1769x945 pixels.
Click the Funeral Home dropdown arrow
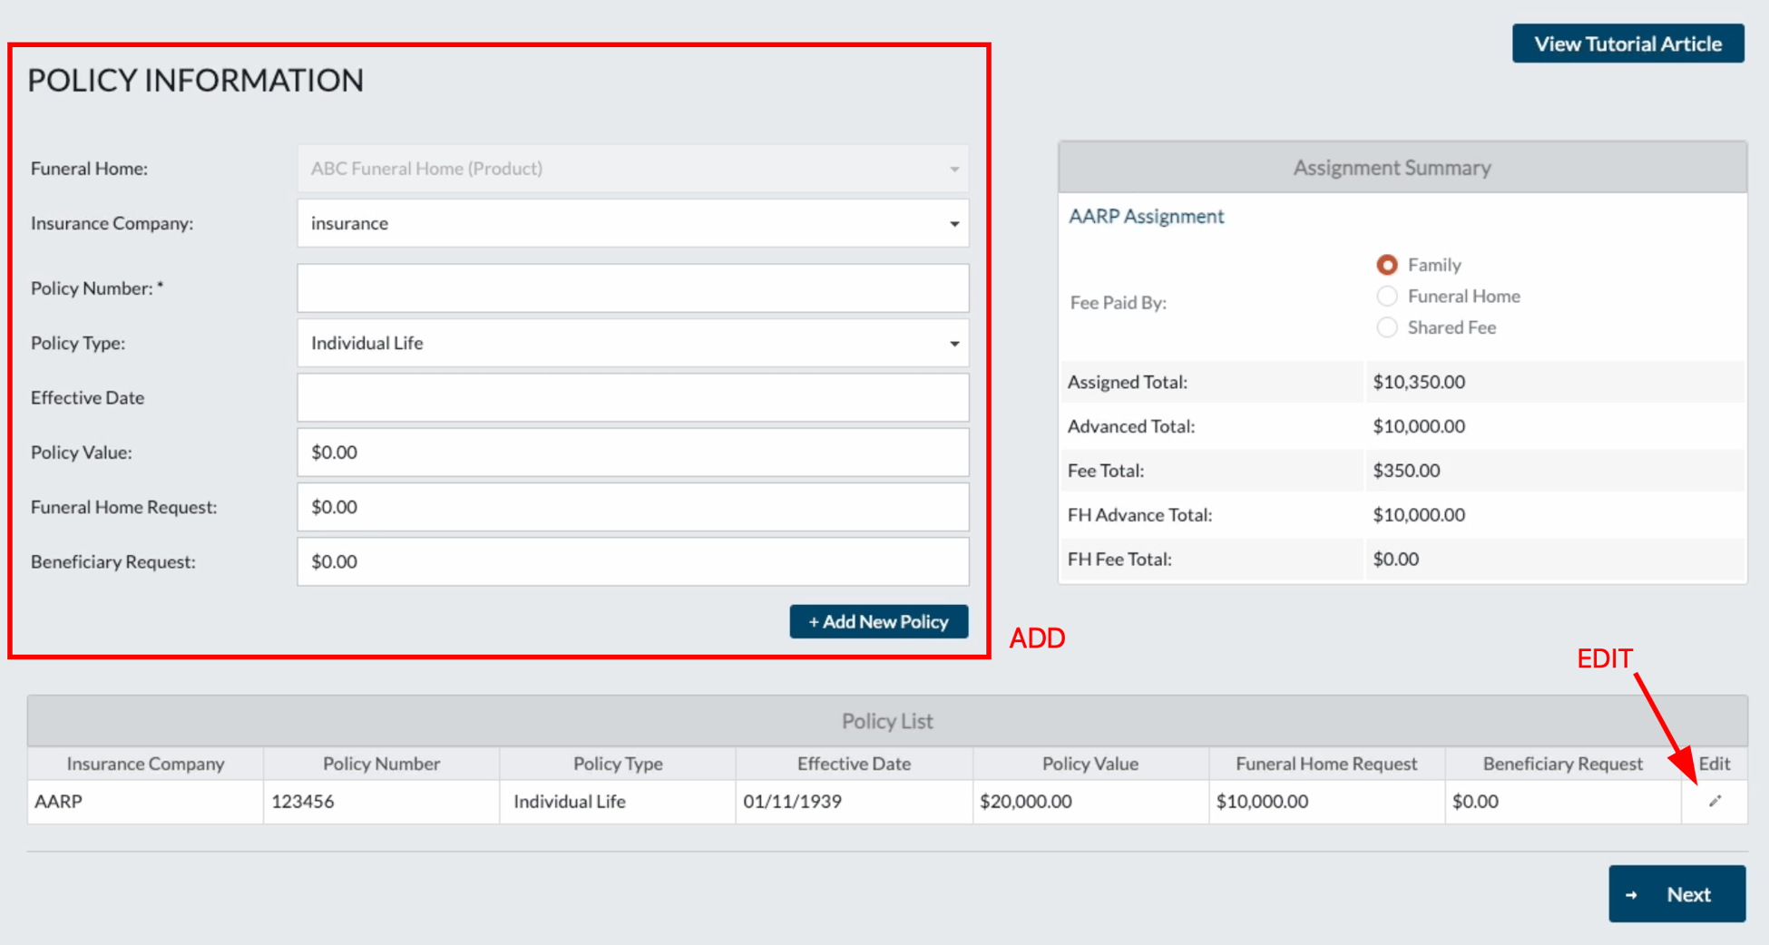954,168
